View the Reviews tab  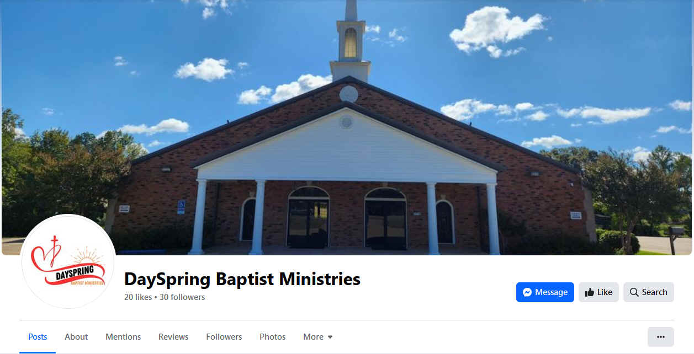[173, 337]
